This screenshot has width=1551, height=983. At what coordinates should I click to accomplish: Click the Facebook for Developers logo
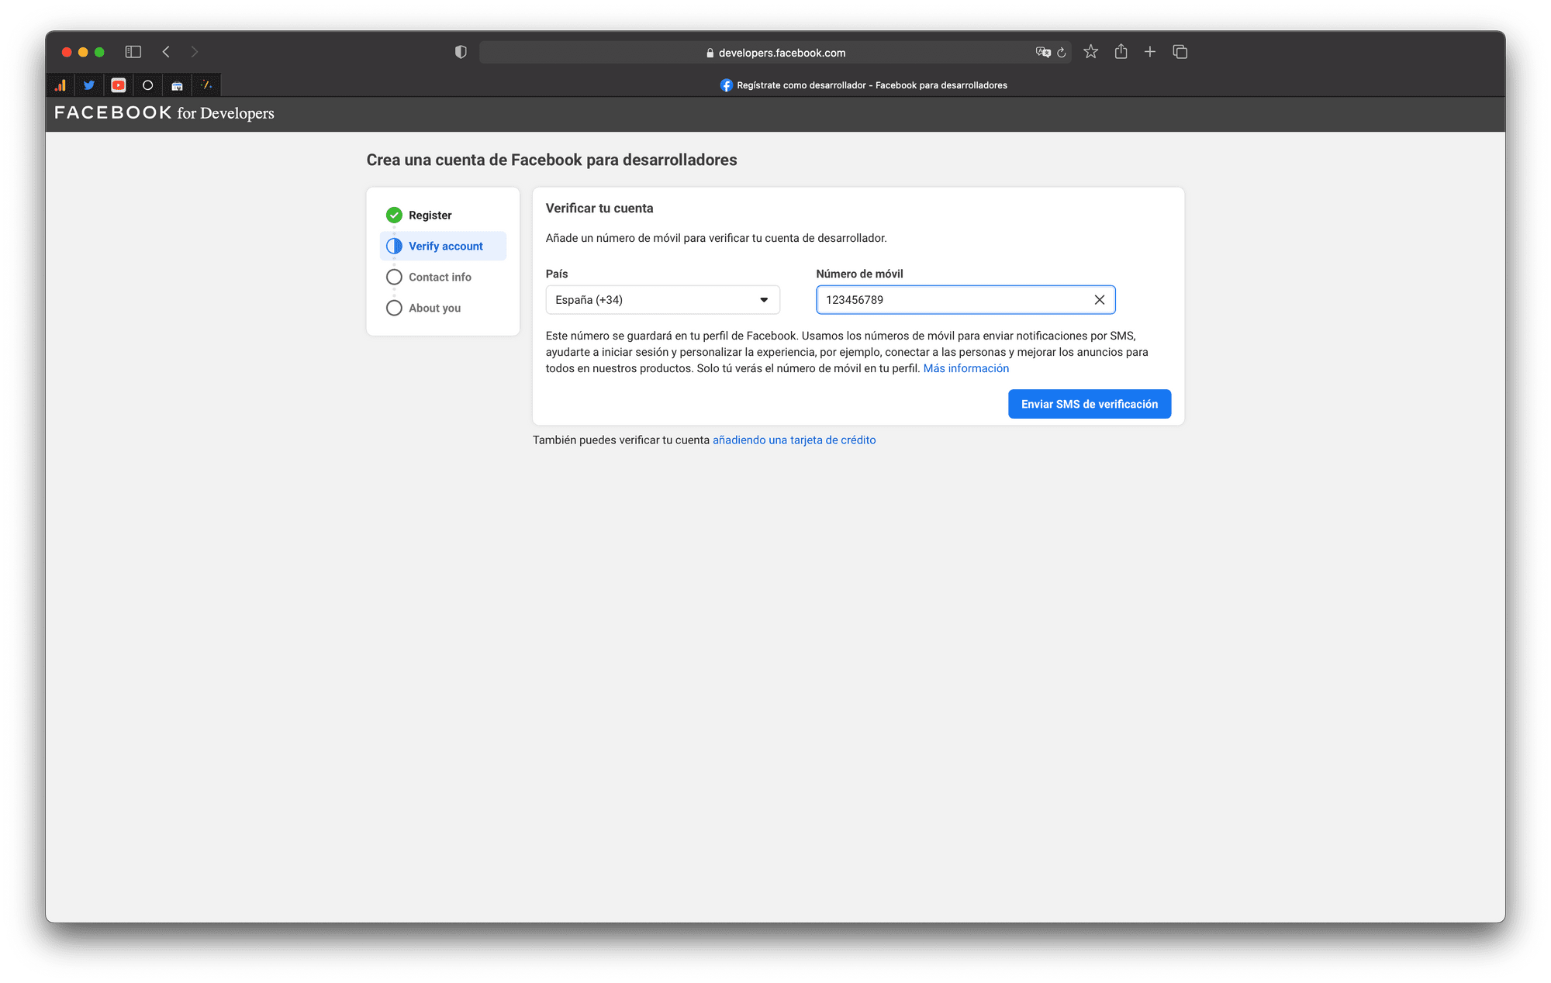164,113
